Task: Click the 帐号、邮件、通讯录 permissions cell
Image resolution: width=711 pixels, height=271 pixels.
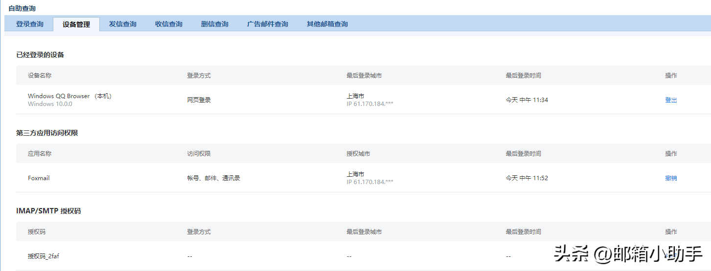Action: (213, 178)
